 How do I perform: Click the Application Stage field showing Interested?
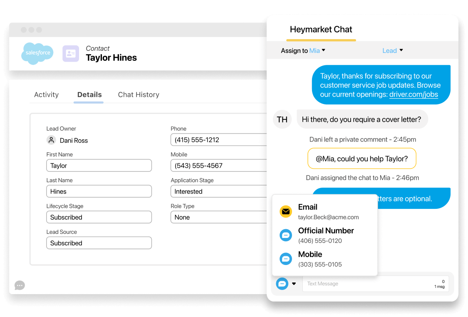coord(218,191)
